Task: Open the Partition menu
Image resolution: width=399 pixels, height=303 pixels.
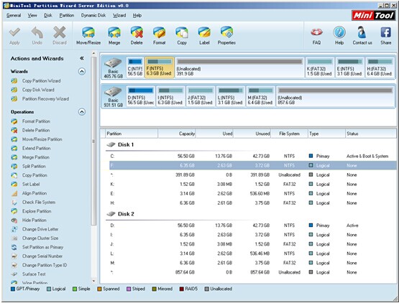Action: (x=67, y=16)
